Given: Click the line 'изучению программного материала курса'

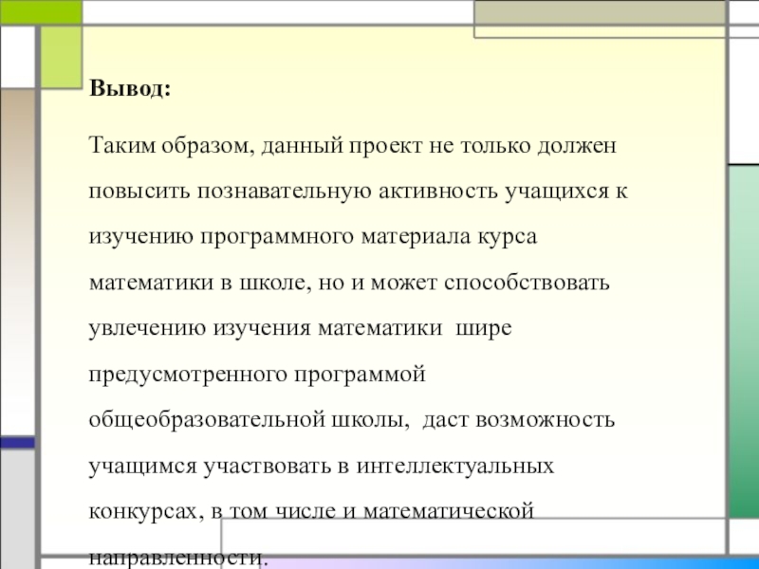Looking at the screenshot, I should (313, 237).
